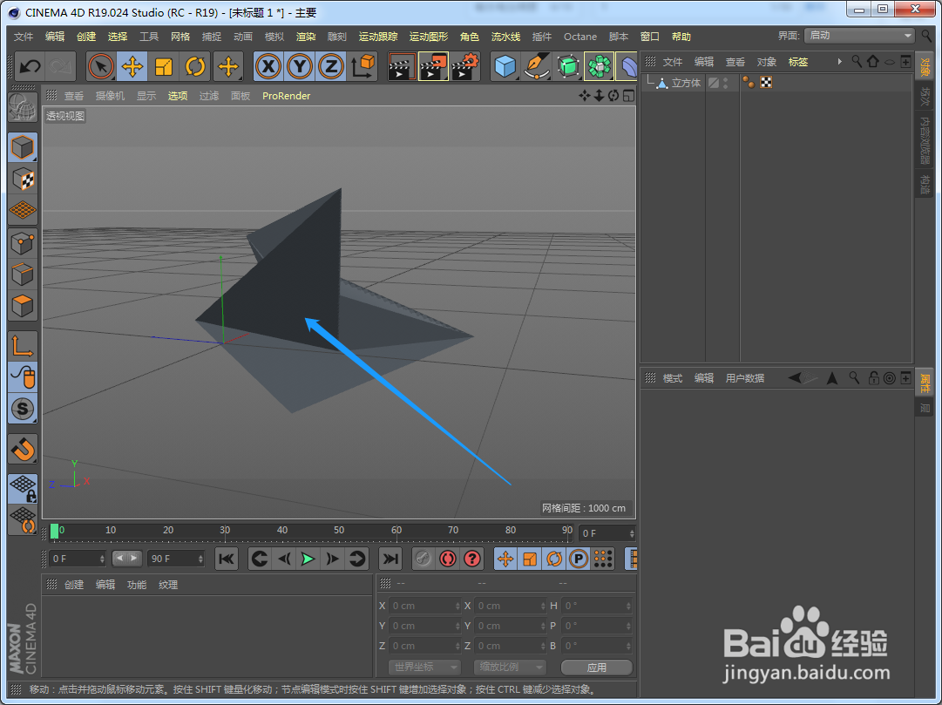Viewport: 942px width, 705px height.
Task: Toggle Autokeying red button
Action: pyautogui.click(x=448, y=559)
